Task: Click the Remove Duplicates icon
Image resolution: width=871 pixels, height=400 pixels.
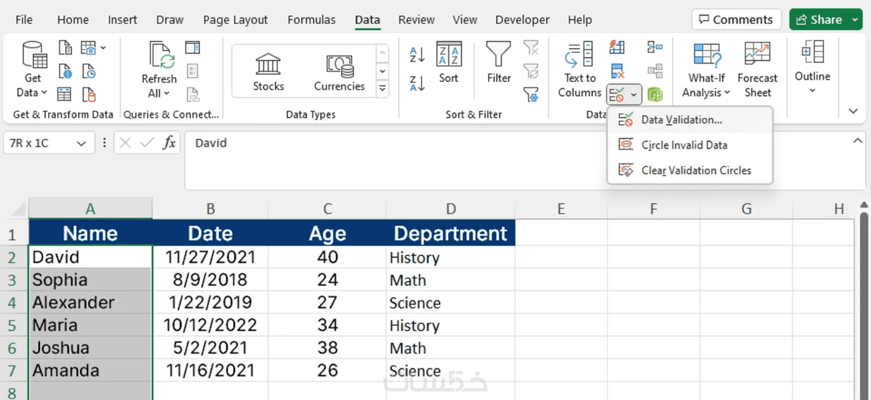Action: pyautogui.click(x=617, y=71)
